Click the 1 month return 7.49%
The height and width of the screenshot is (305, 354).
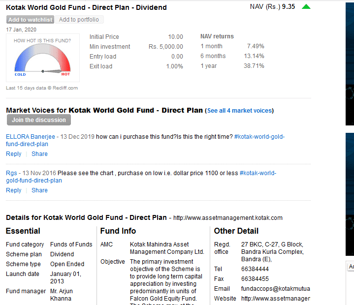pyautogui.click(x=256, y=46)
